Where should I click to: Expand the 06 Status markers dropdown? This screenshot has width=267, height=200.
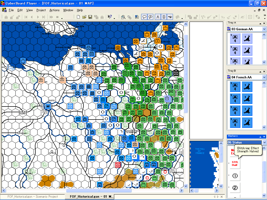tap(264, 142)
